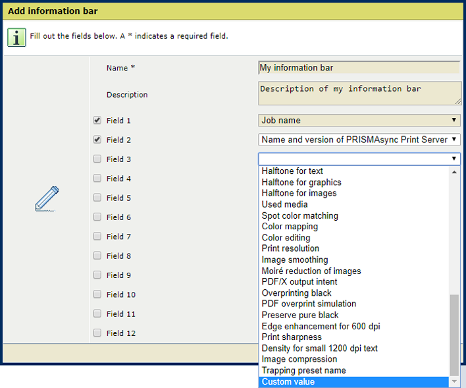Select 'Image compression' option
Viewport: 466px width, 388px height.
click(353, 359)
